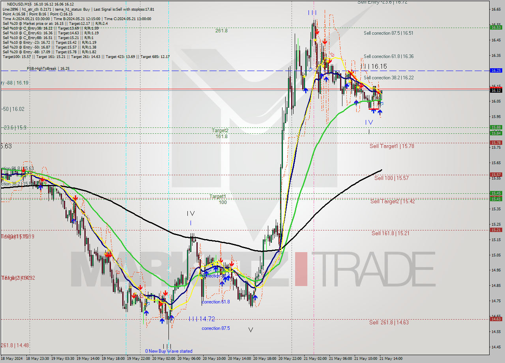Click the '-23.6 | 15.9' left-edge label
The image size is (505, 363).
pyautogui.click(x=13, y=127)
